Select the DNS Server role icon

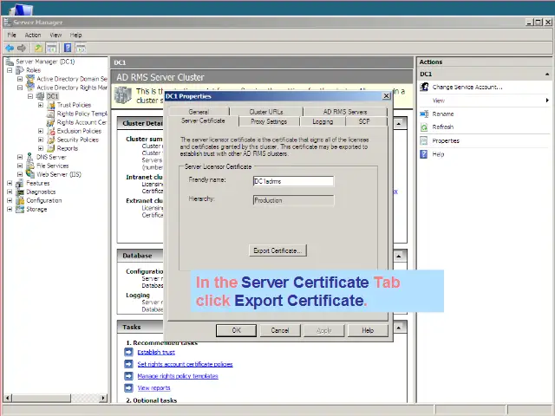coord(30,157)
